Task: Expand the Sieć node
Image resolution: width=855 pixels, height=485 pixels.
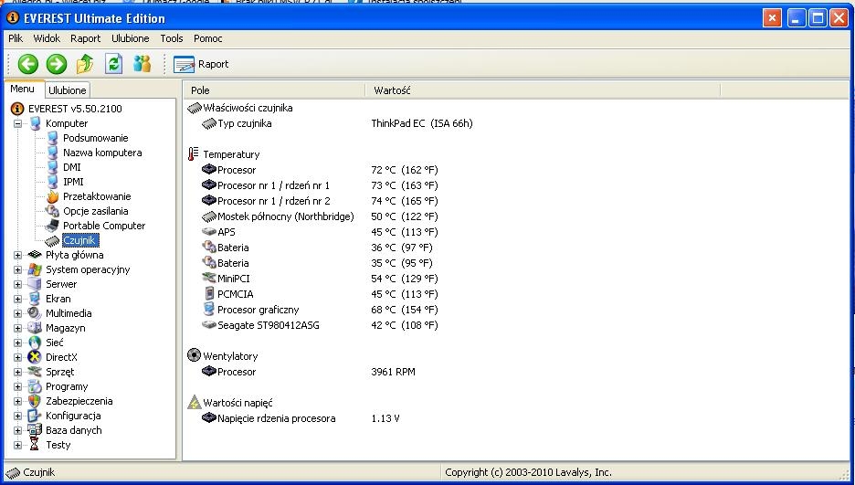Action: click(x=17, y=343)
